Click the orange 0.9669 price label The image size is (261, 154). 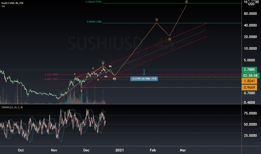point(249,87)
